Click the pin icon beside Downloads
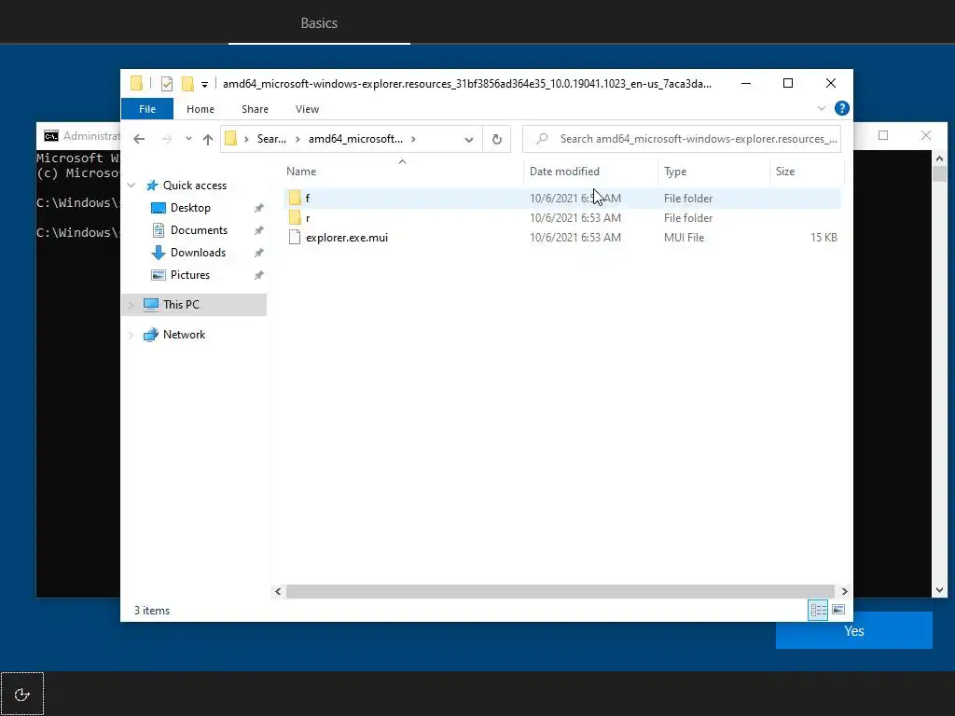955x716 pixels. click(x=259, y=253)
